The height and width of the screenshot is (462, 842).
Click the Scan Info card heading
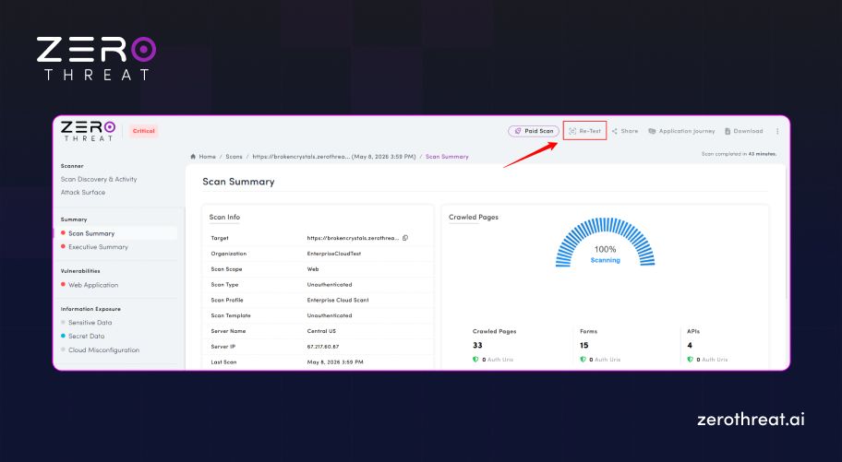(224, 217)
